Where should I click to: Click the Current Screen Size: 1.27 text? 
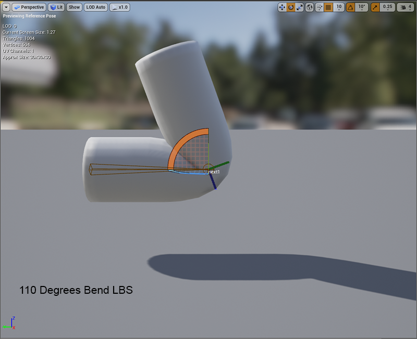pyautogui.click(x=29, y=32)
